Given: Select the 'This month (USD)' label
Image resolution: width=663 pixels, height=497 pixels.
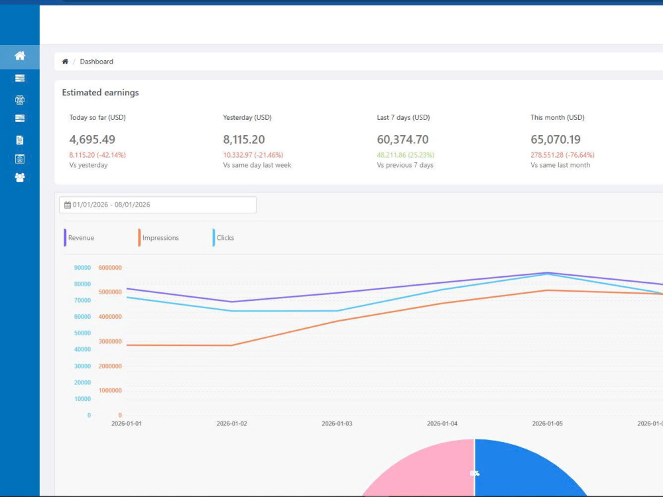Looking at the screenshot, I should 558,117.
